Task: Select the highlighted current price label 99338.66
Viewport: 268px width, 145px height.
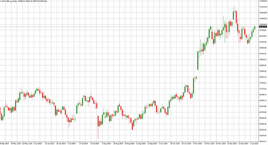Action: click(263, 27)
